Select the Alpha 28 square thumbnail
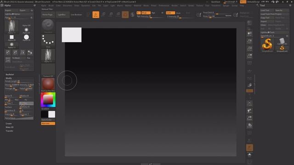This screenshot has width=294, height=165. (11, 38)
